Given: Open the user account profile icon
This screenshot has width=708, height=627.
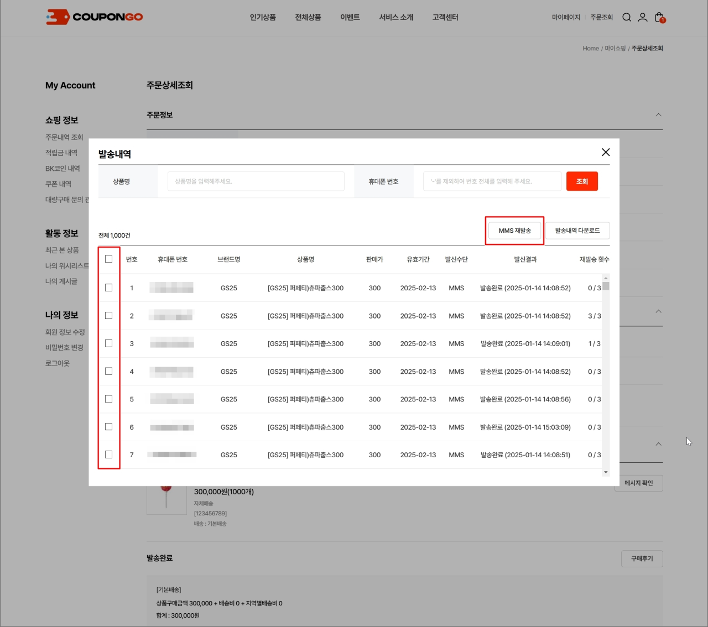Looking at the screenshot, I should click(x=642, y=17).
